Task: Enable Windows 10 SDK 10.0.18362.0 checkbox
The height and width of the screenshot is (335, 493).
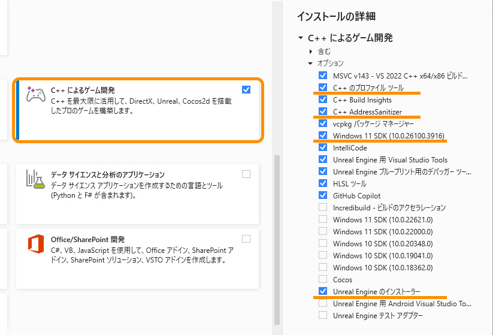Action: tap(323, 267)
